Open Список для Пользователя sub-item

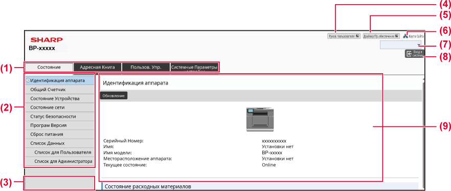click(59, 152)
